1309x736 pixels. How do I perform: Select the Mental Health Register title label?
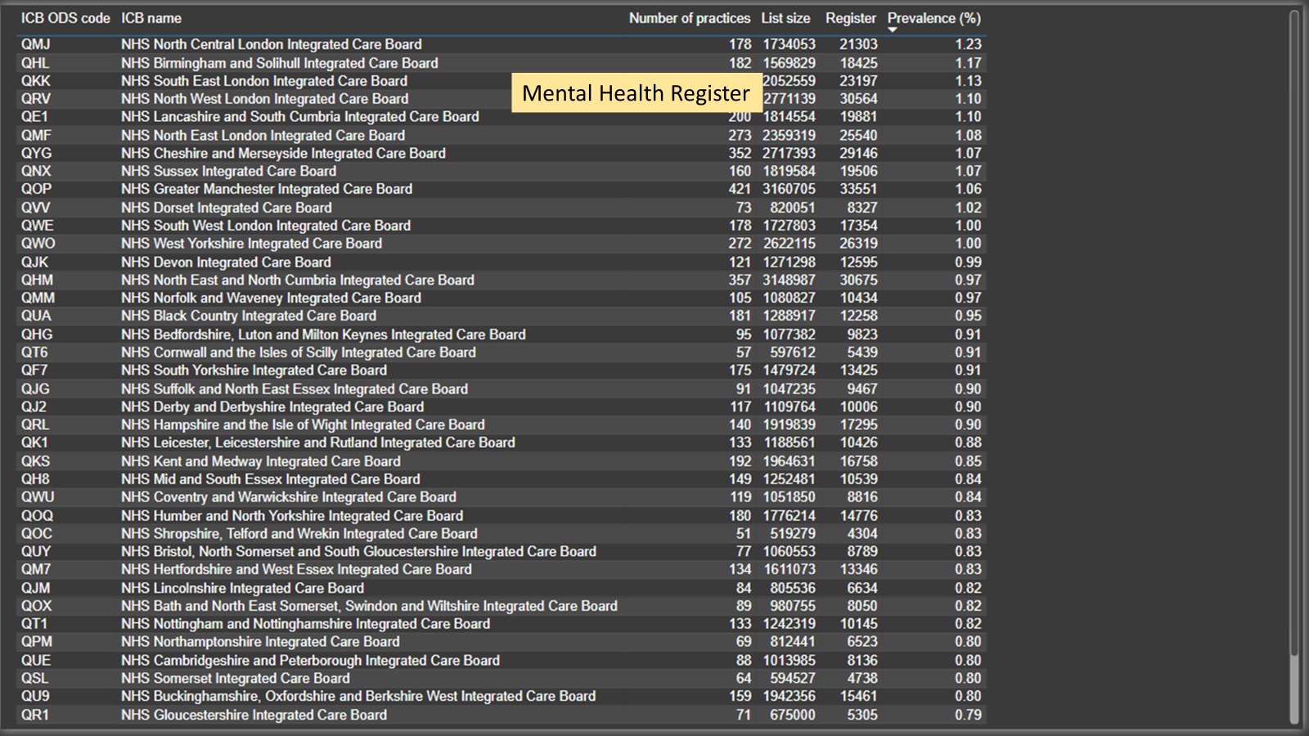tap(636, 93)
